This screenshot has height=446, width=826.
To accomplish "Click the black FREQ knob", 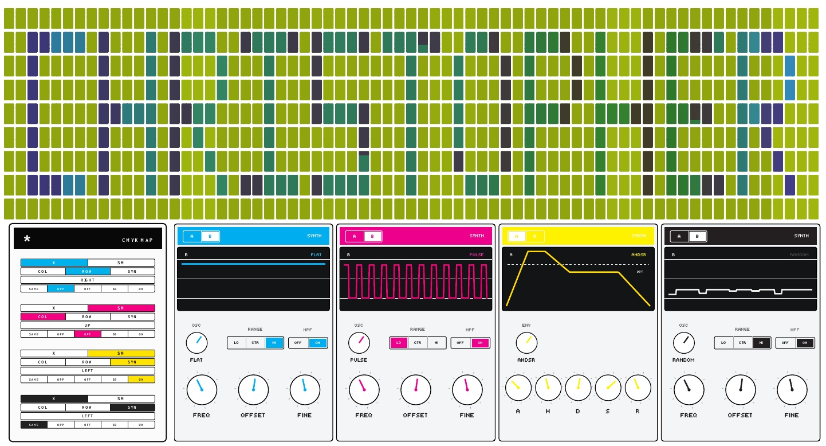I will (689, 390).
